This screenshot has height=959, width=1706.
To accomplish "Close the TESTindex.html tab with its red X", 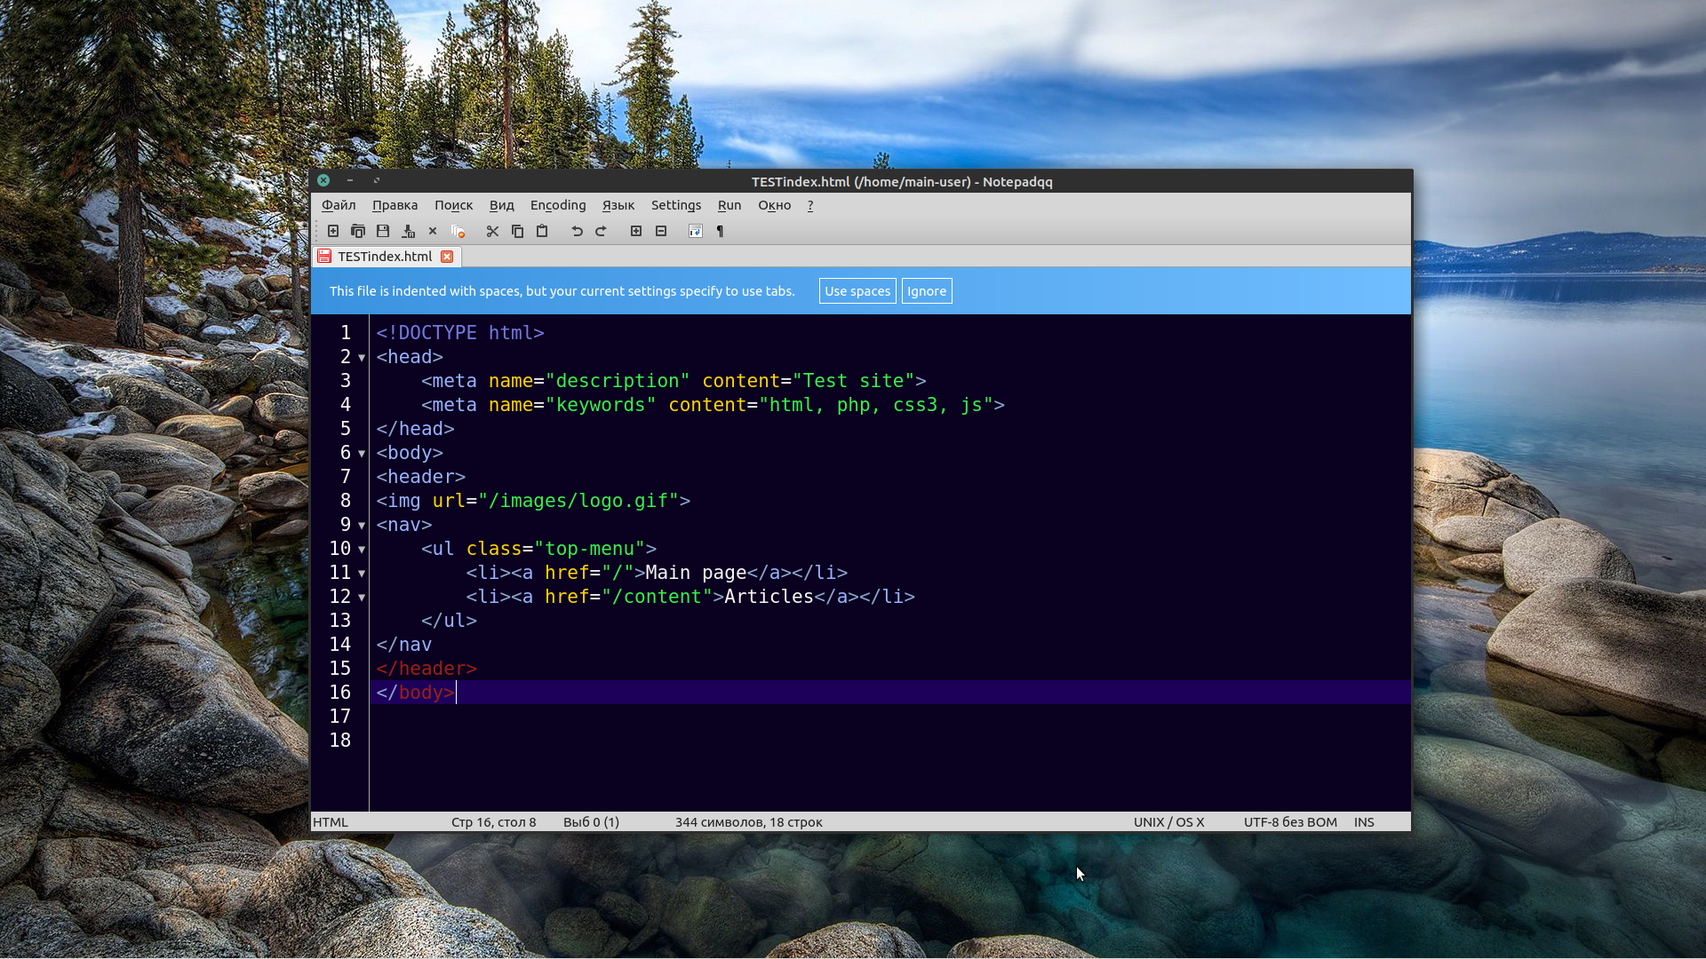I will pyautogui.click(x=447, y=257).
